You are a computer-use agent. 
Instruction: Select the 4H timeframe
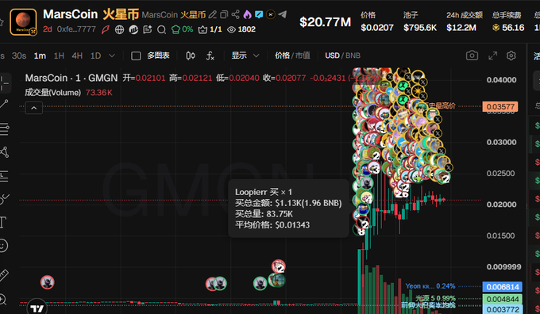click(77, 56)
